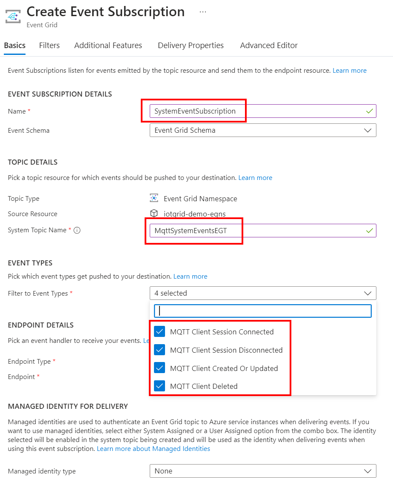Click the source resource cube icon

(x=154, y=214)
